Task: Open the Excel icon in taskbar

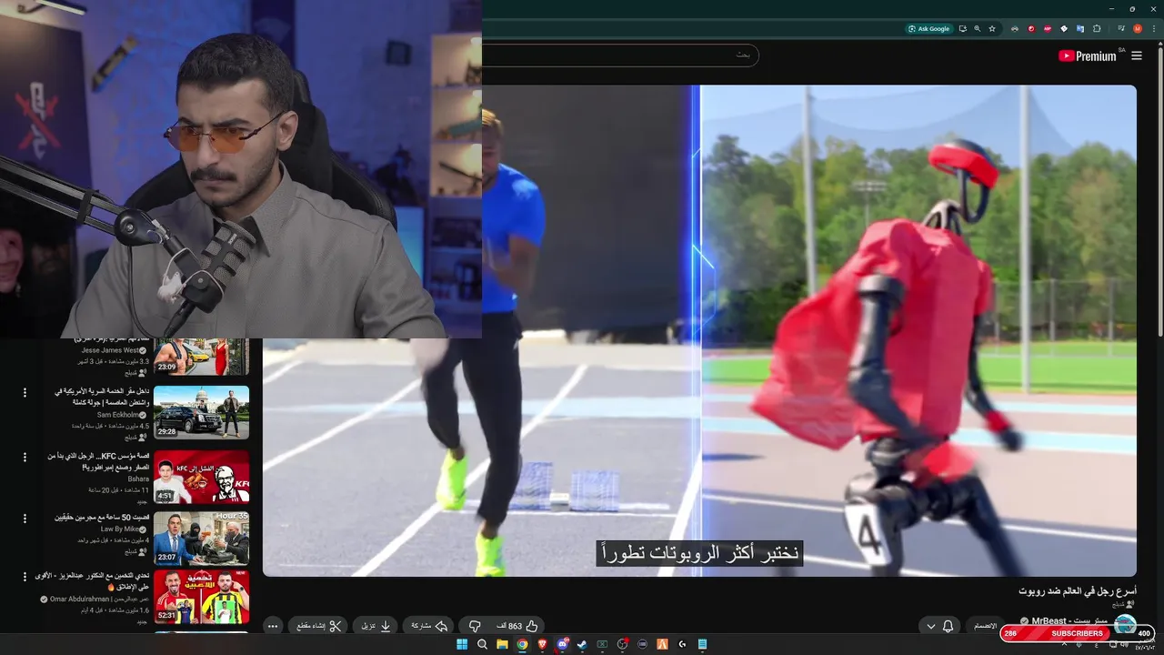Action: point(602,644)
